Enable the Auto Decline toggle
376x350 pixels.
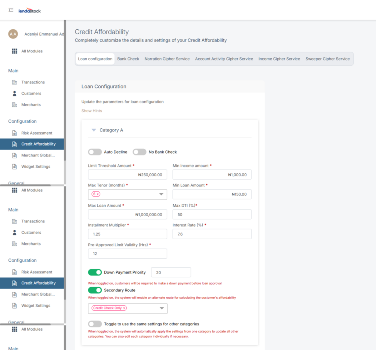point(95,152)
